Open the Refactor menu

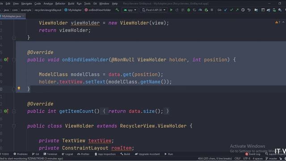[60, 4]
